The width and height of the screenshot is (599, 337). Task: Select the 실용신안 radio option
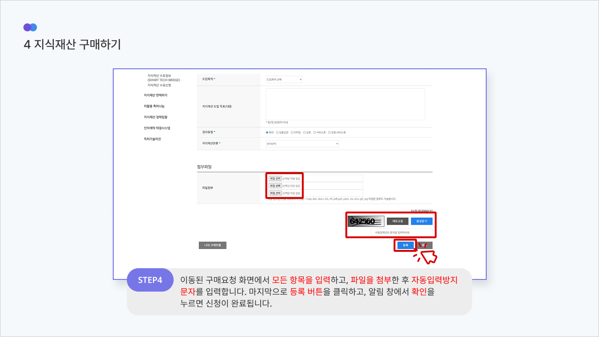[278, 132]
